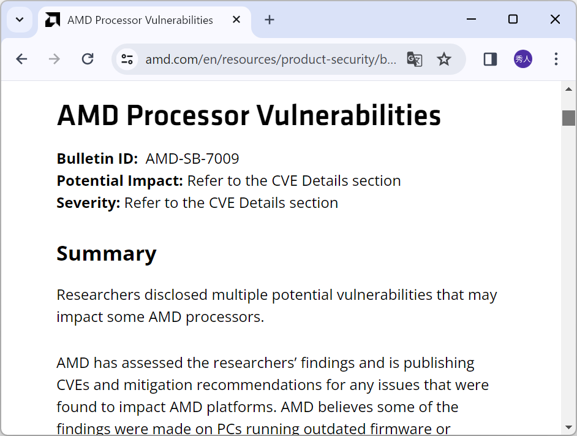Click the forward navigation arrow
This screenshot has height=436, width=577.
pos(55,59)
